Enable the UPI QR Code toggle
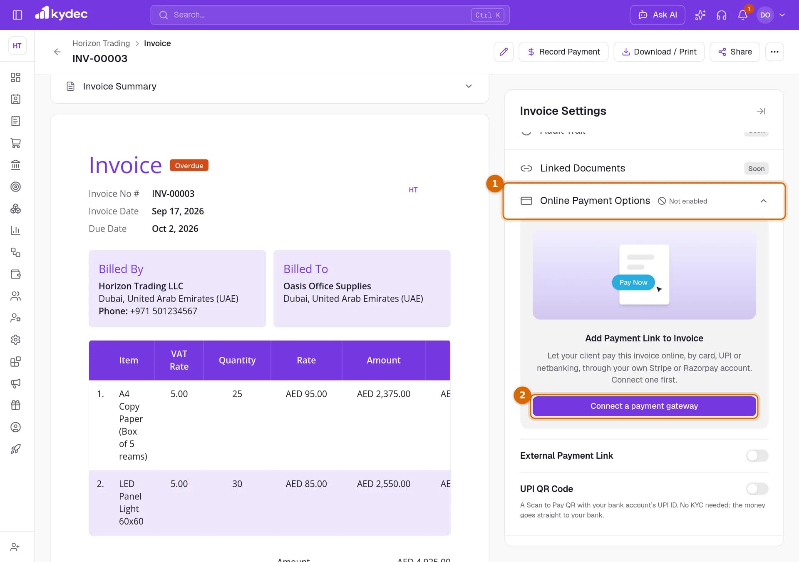 757,488
